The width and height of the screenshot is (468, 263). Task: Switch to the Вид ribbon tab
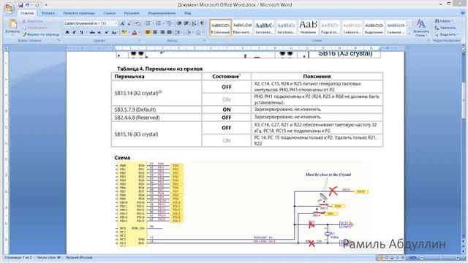pos(187,13)
